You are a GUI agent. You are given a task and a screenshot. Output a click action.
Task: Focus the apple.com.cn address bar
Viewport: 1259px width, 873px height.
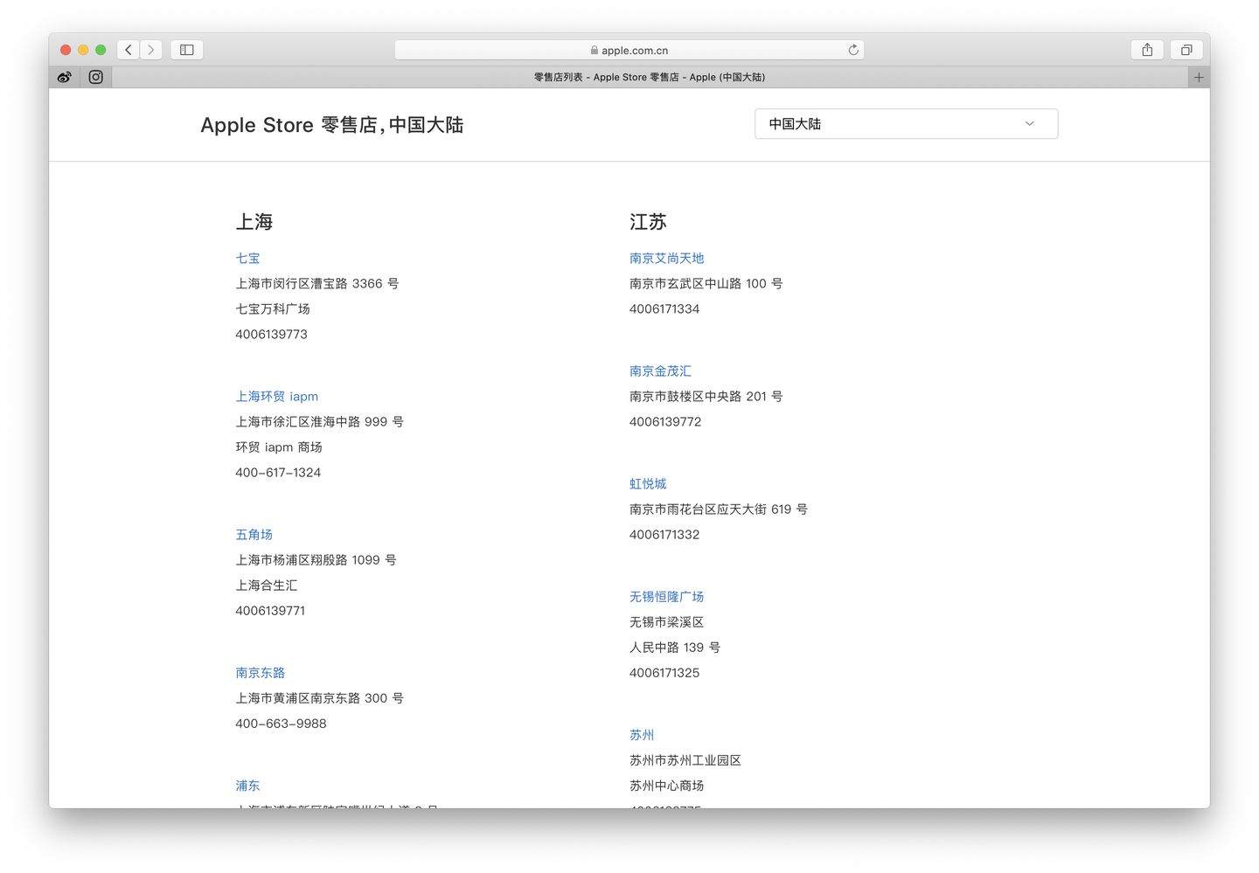point(629,50)
